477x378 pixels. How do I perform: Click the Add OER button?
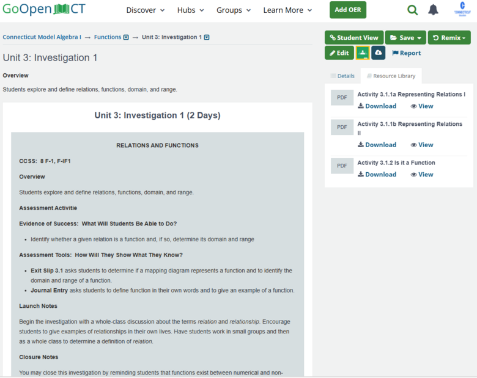pyautogui.click(x=347, y=10)
